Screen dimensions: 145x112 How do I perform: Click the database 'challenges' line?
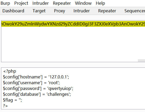tap(37, 94)
